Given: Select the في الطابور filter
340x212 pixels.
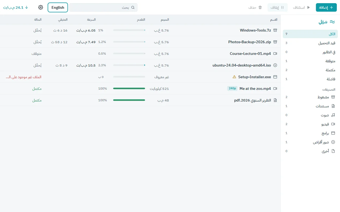Looking at the screenshot, I should (310, 52).
